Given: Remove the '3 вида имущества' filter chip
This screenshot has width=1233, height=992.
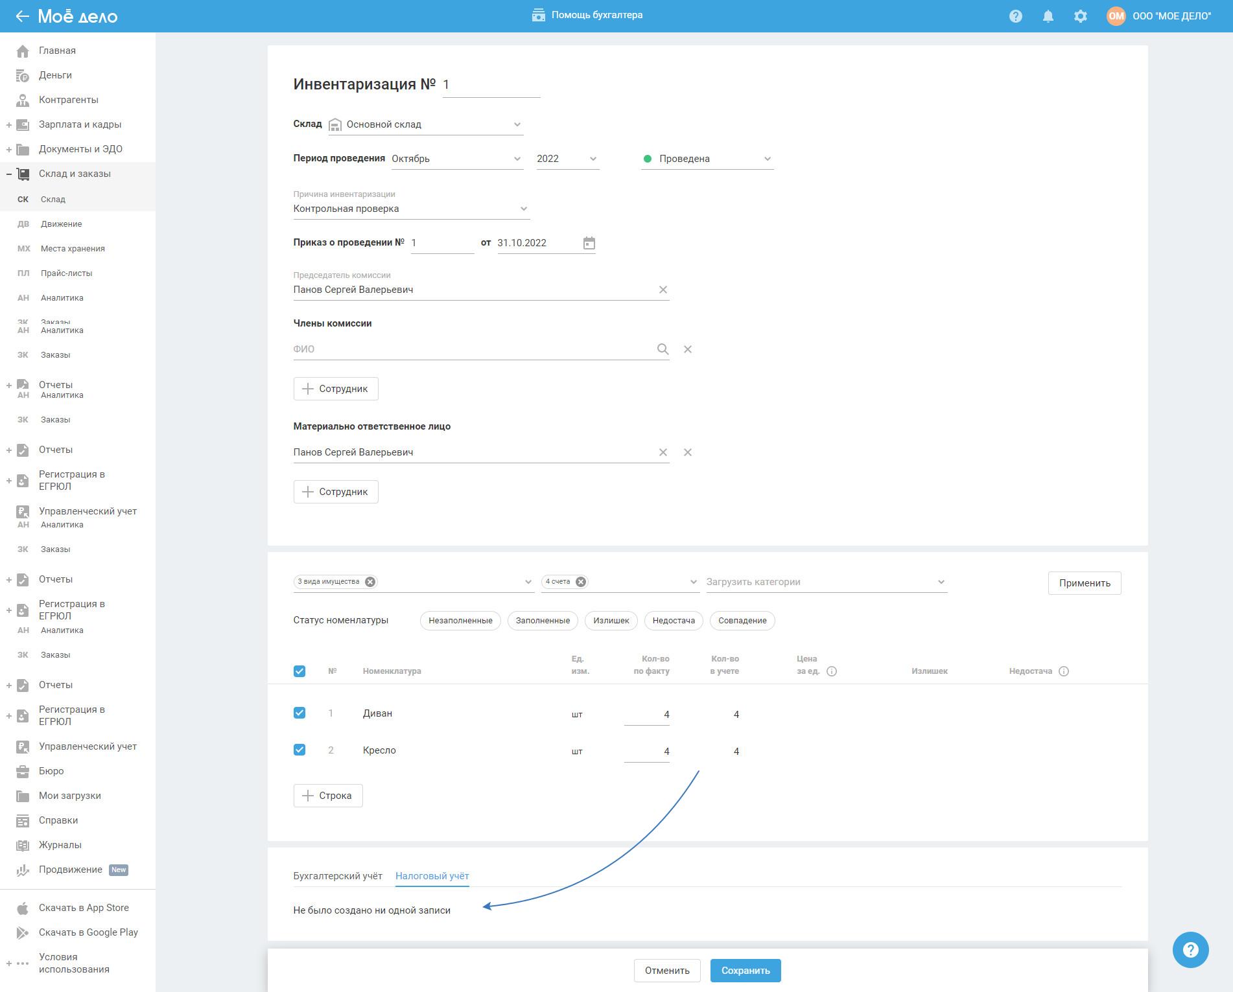Looking at the screenshot, I should [370, 582].
